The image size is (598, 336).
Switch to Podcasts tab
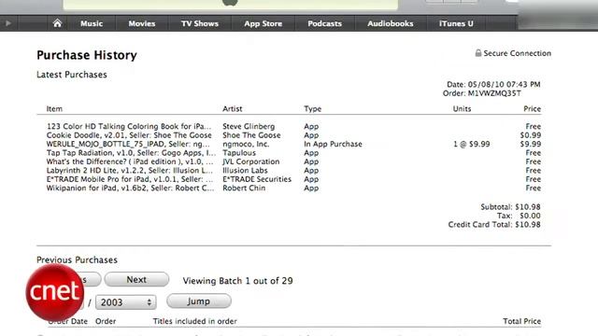point(324,23)
